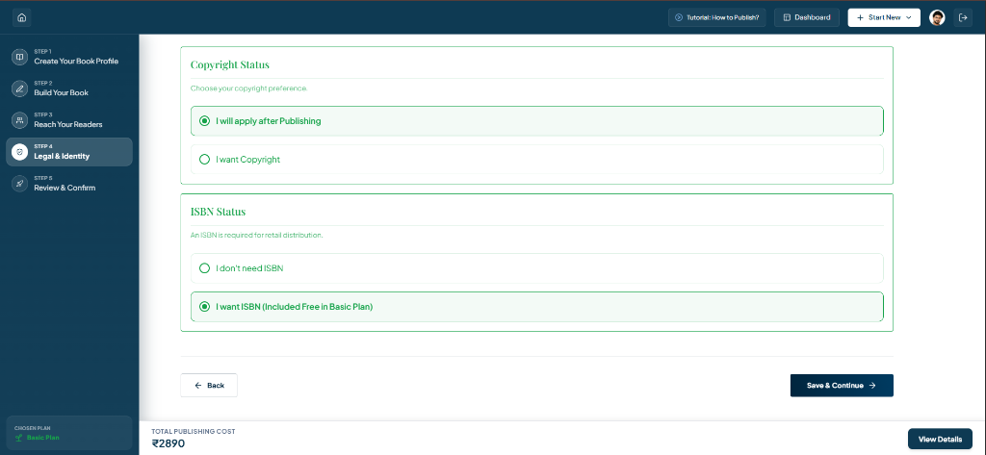Click the Back button
This screenshot has height=455, width=986.
[209, 385]
